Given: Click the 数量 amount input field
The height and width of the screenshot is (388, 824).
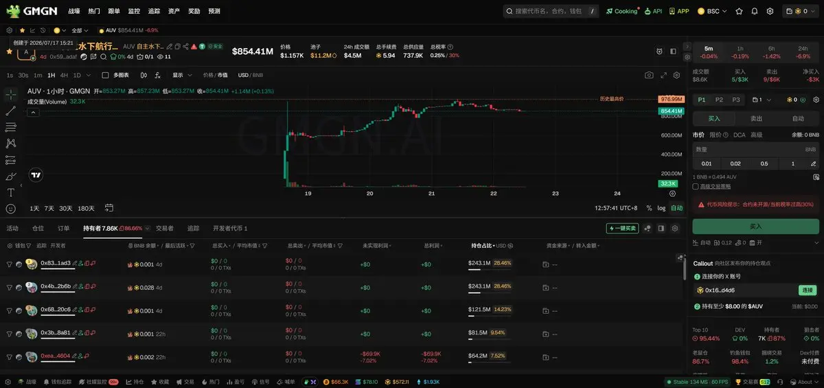Looking at the screenshot, I should tap(755, 149).
